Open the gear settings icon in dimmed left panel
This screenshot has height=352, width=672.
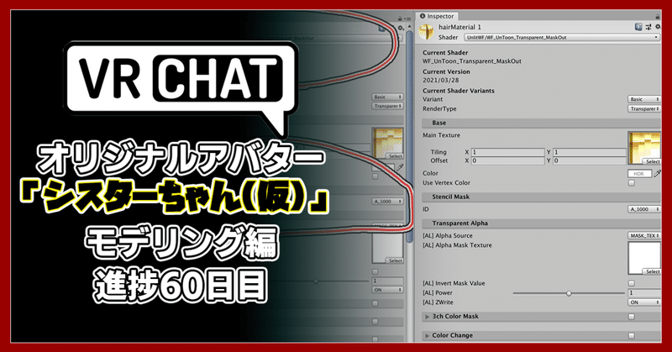pyautogui.click(x=401, y=29)
